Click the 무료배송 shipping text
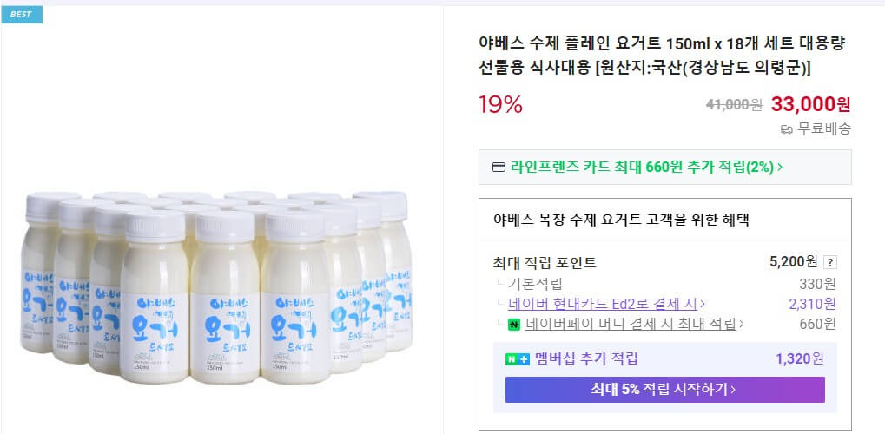 tap(824, 129)
